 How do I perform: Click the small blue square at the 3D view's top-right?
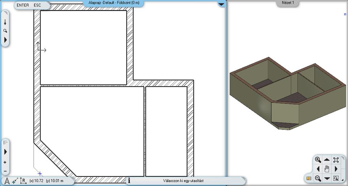click(345, 14)
